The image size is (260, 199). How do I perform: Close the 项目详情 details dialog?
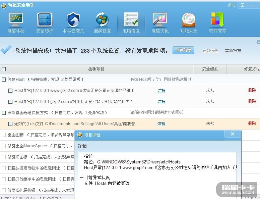coord(233,134)
